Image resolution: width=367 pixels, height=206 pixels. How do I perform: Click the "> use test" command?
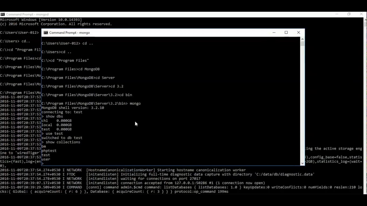click(x=52, y=134)
